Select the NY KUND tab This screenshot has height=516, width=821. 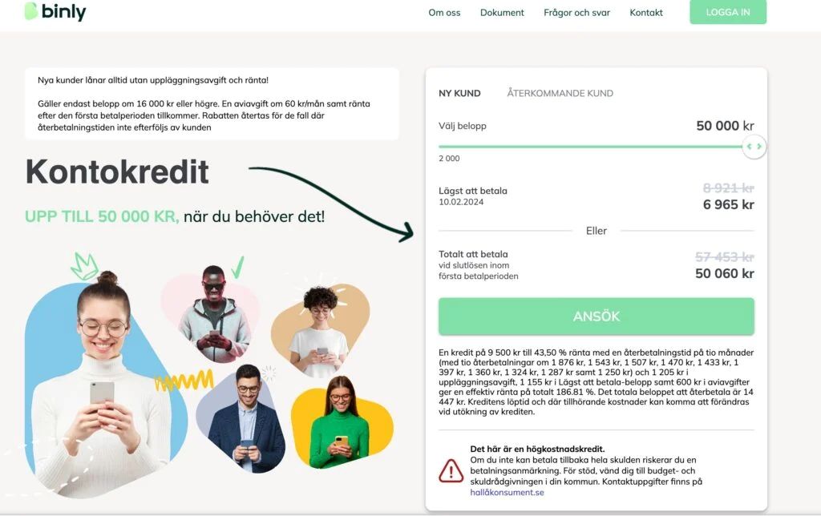point(459,93)
